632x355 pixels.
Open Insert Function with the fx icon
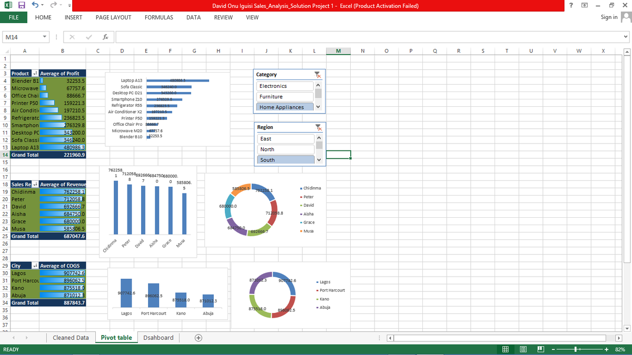point(104,37)
